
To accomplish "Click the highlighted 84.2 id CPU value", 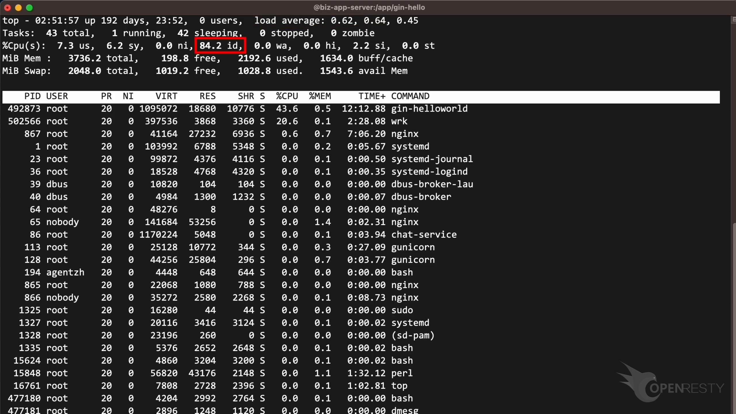I will click(220, 46).
